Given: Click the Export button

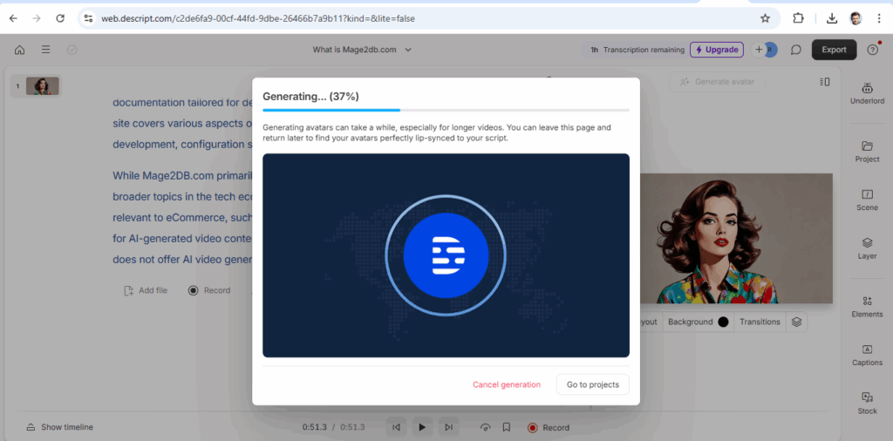Looking at the screenshot, I should 834,50.
